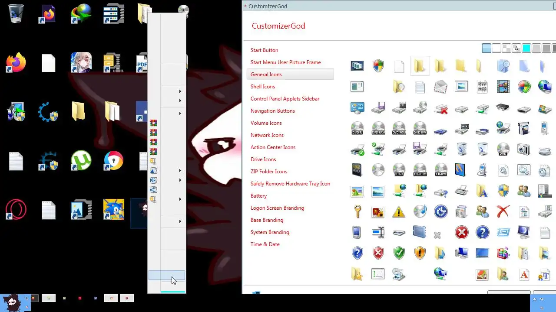Select the yellow warning triangle icon
The height and width of the screenshot is (312, 556).
coord(399,211)
